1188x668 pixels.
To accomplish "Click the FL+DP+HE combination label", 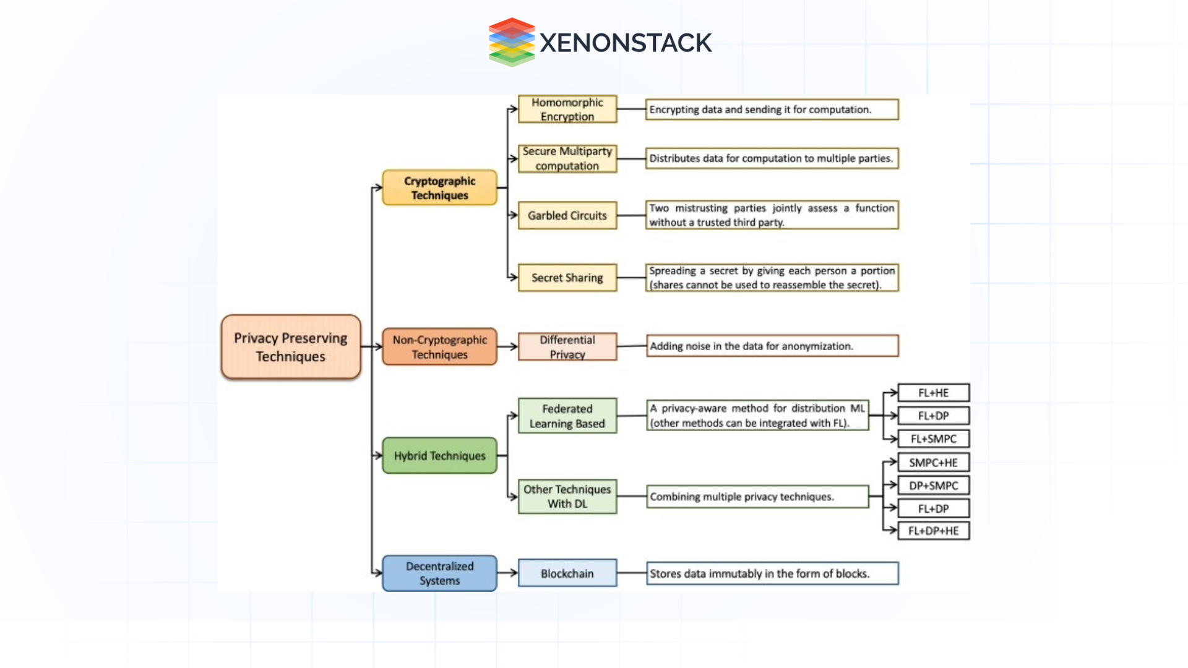I will (938, 530).
